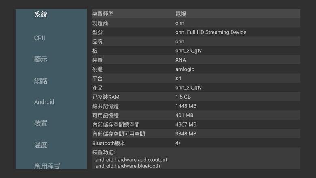Select the 裝置類型 row label

click(x=103, y=14)
